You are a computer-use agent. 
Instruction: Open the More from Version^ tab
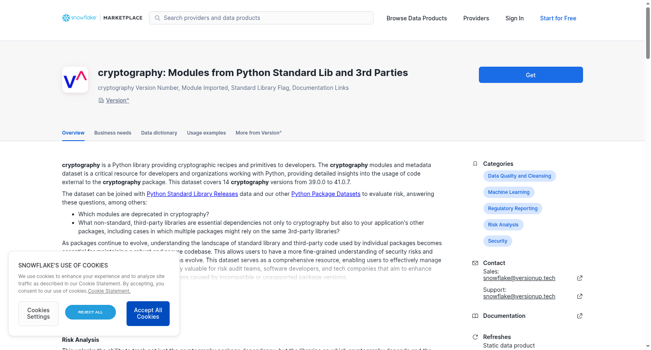pos(258,133)
